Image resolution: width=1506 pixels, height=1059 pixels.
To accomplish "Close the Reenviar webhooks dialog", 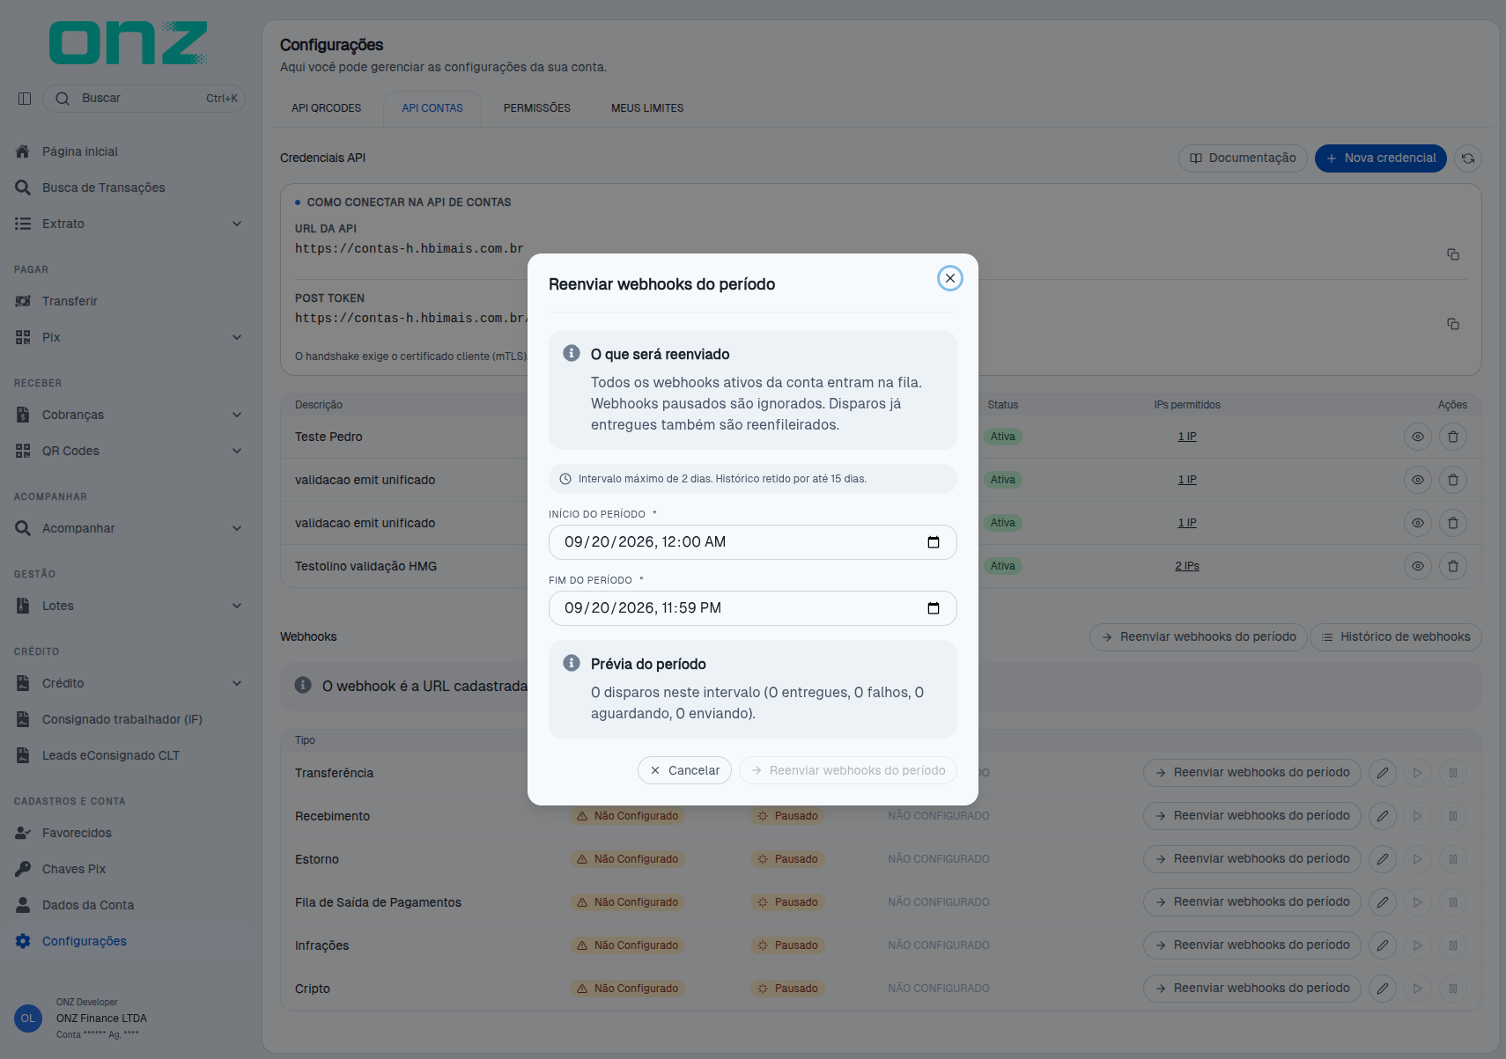I will coord(949,278).
